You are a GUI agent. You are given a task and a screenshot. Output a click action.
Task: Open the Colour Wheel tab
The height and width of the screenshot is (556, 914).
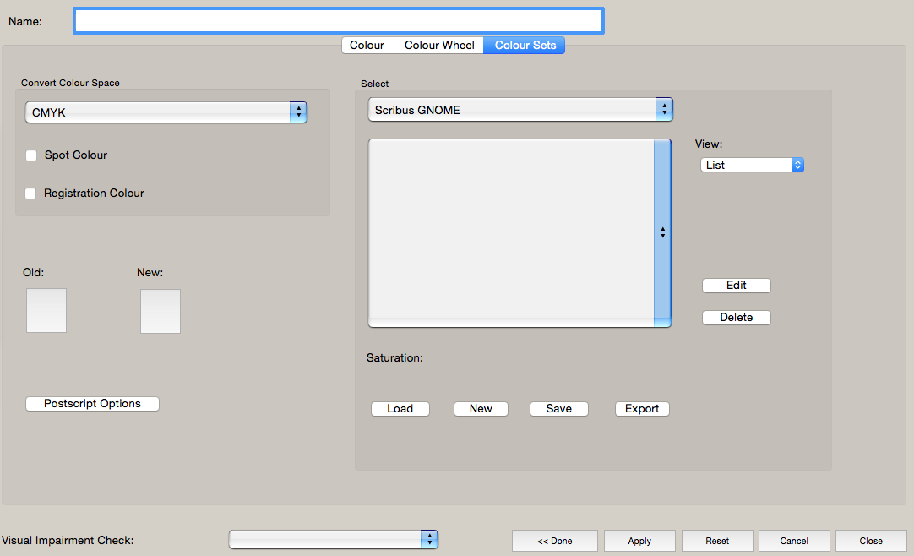click(x=439, y=46)
